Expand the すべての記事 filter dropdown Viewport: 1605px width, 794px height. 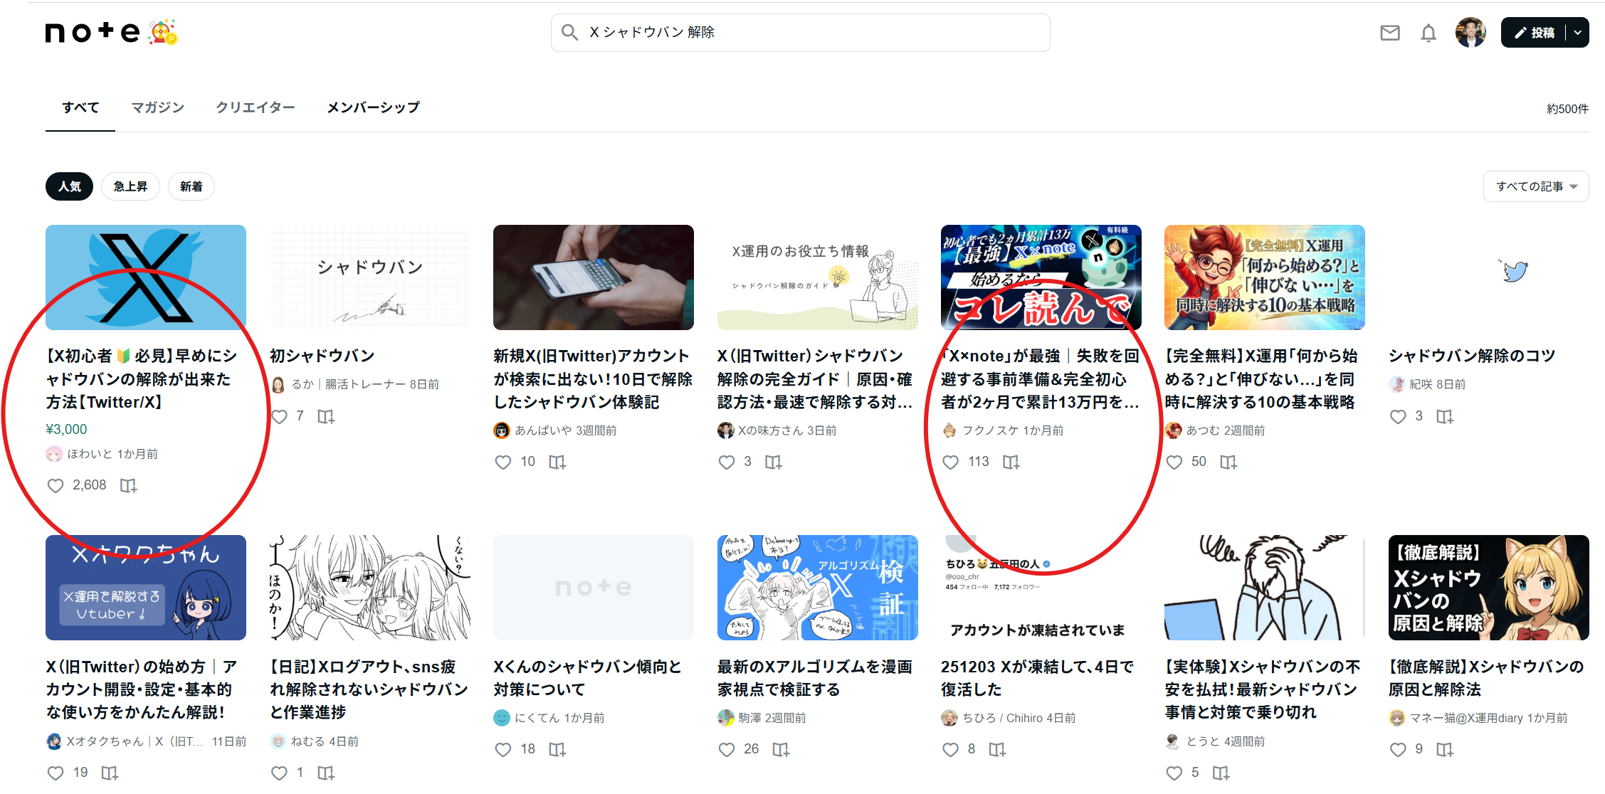(1536, 186)
